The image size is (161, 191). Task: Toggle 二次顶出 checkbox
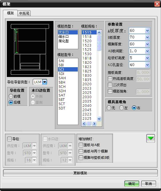pyautogui.click(x=110, y=85)
